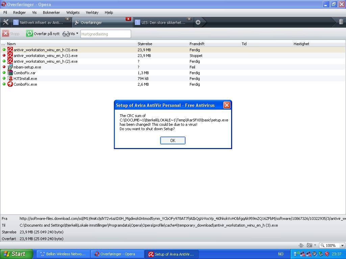Expand the arrow next to camera icon

pyautogui.click(x=315, y=245)
